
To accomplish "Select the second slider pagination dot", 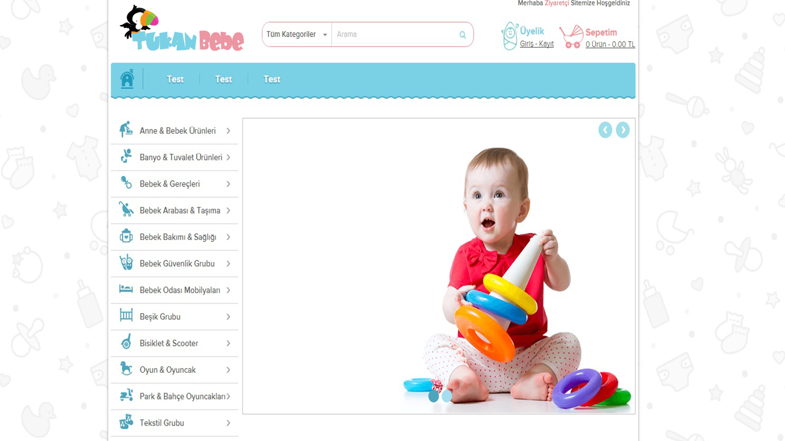I will pos(446,396).
